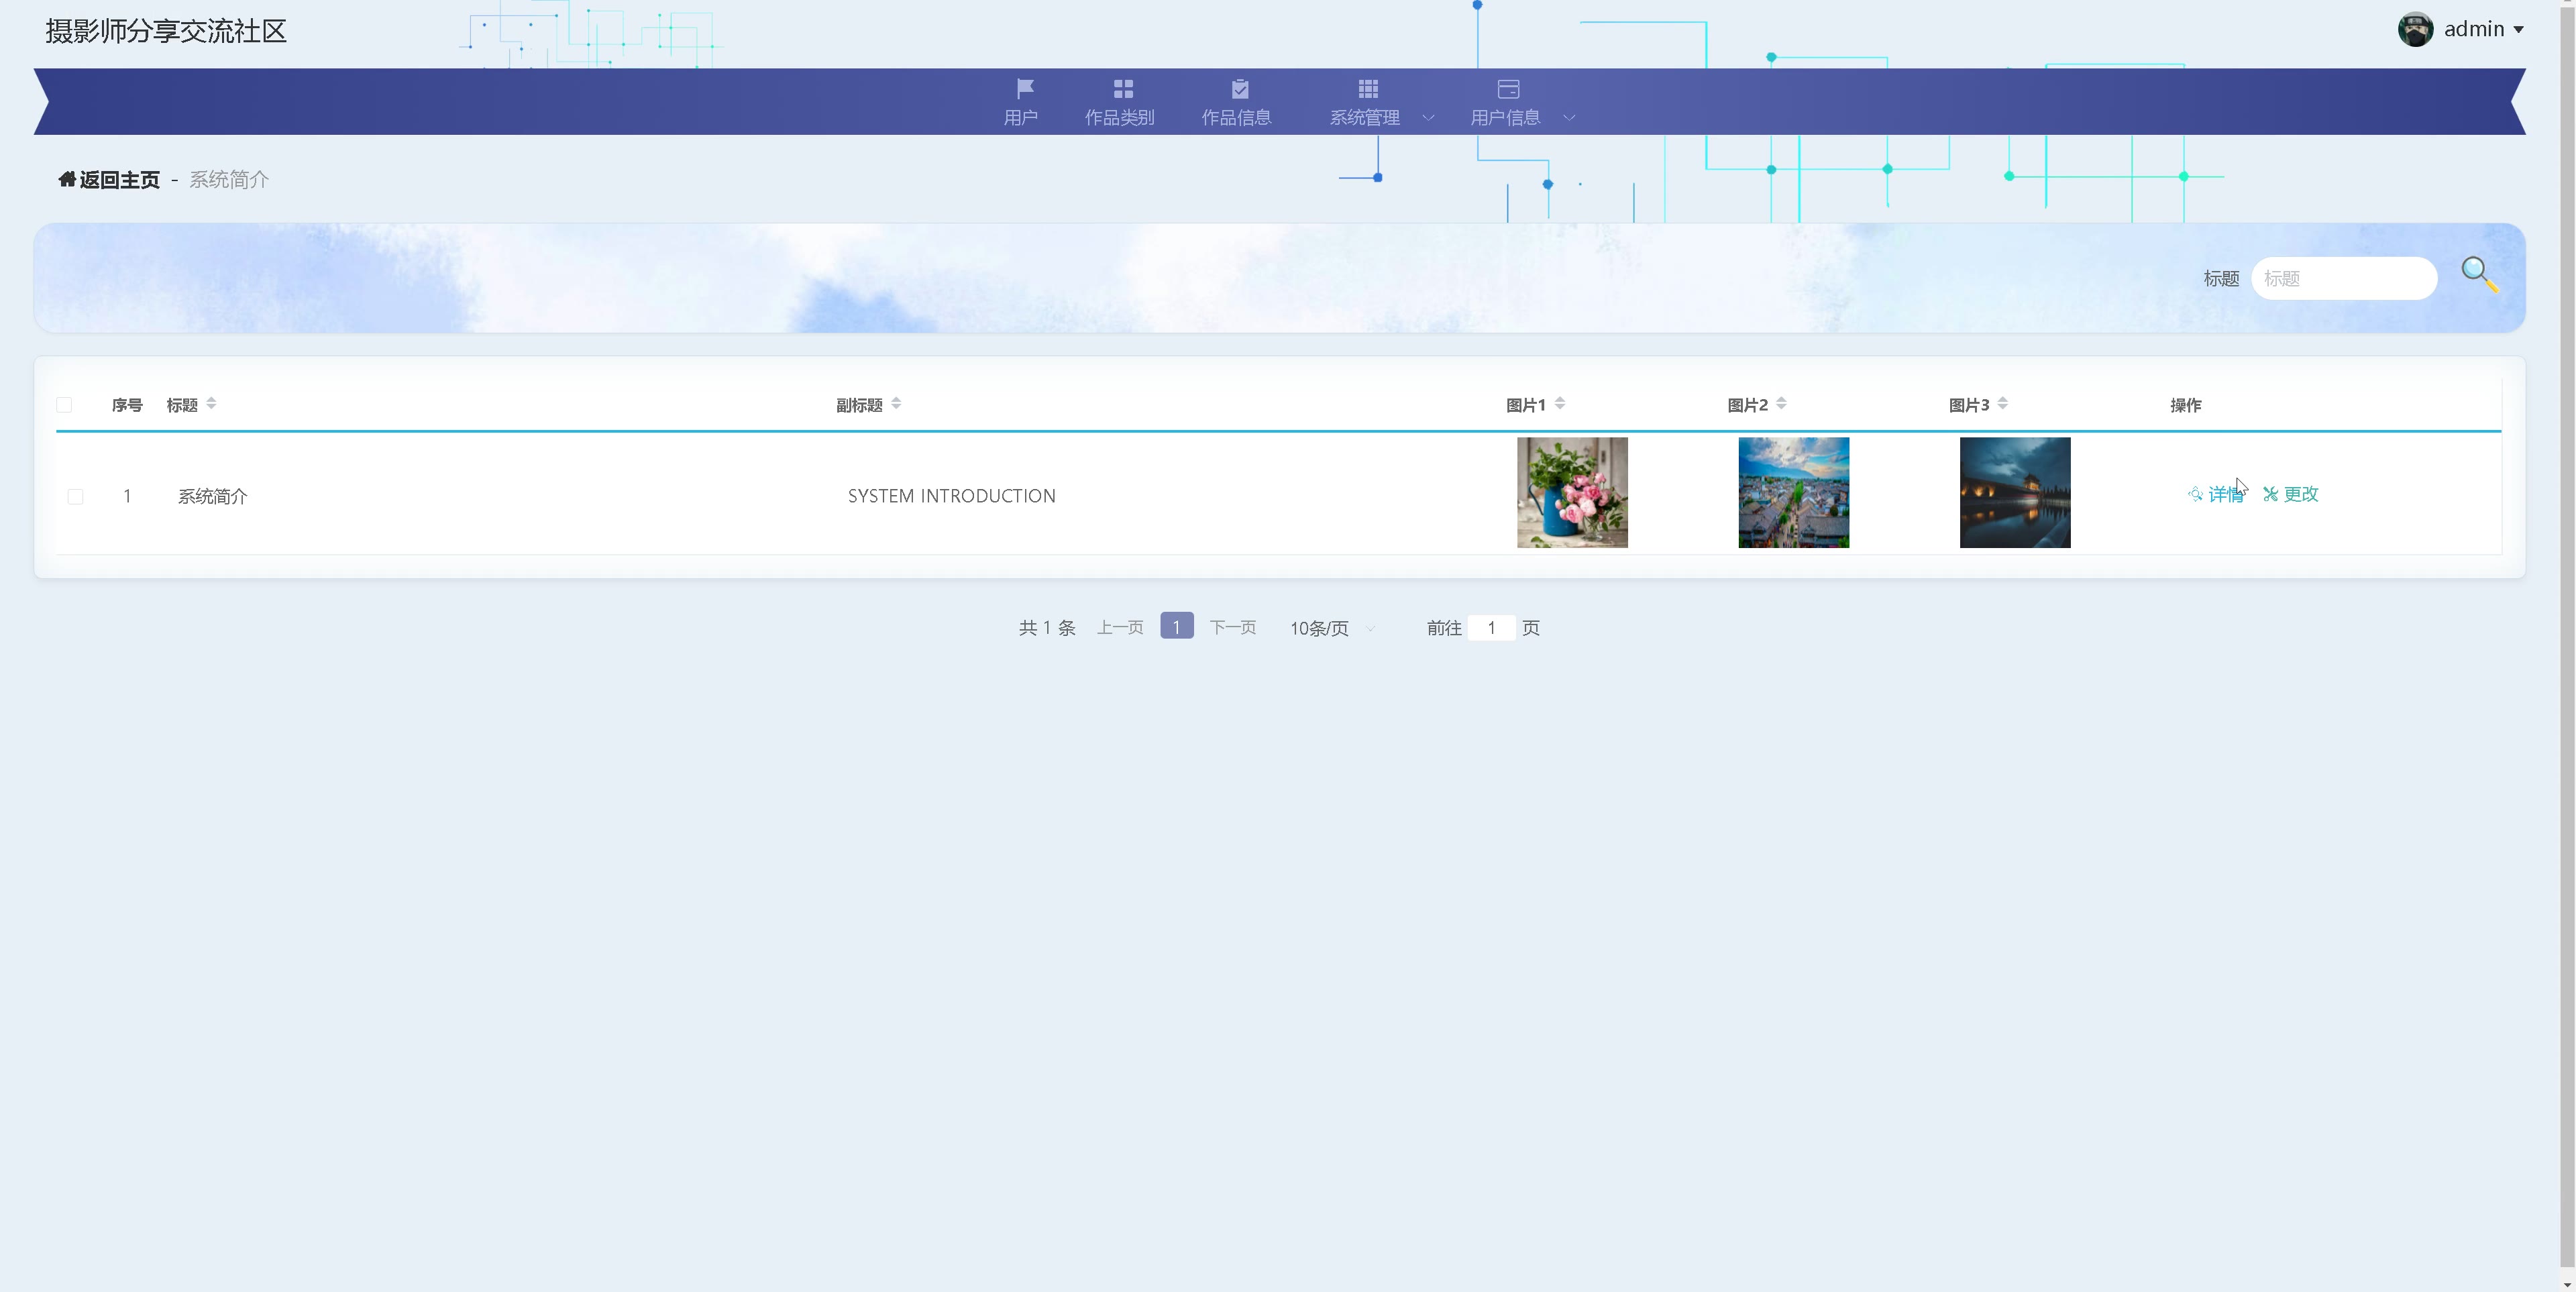Sort by 副标题 column arrows
This screenshot has width=2576, height=1292.
coord(896,404)
